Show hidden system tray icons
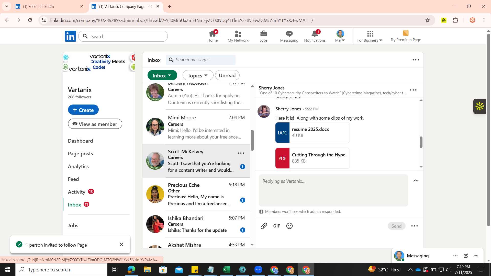Screen dimensions: 491x276 [x=410, y=270]
